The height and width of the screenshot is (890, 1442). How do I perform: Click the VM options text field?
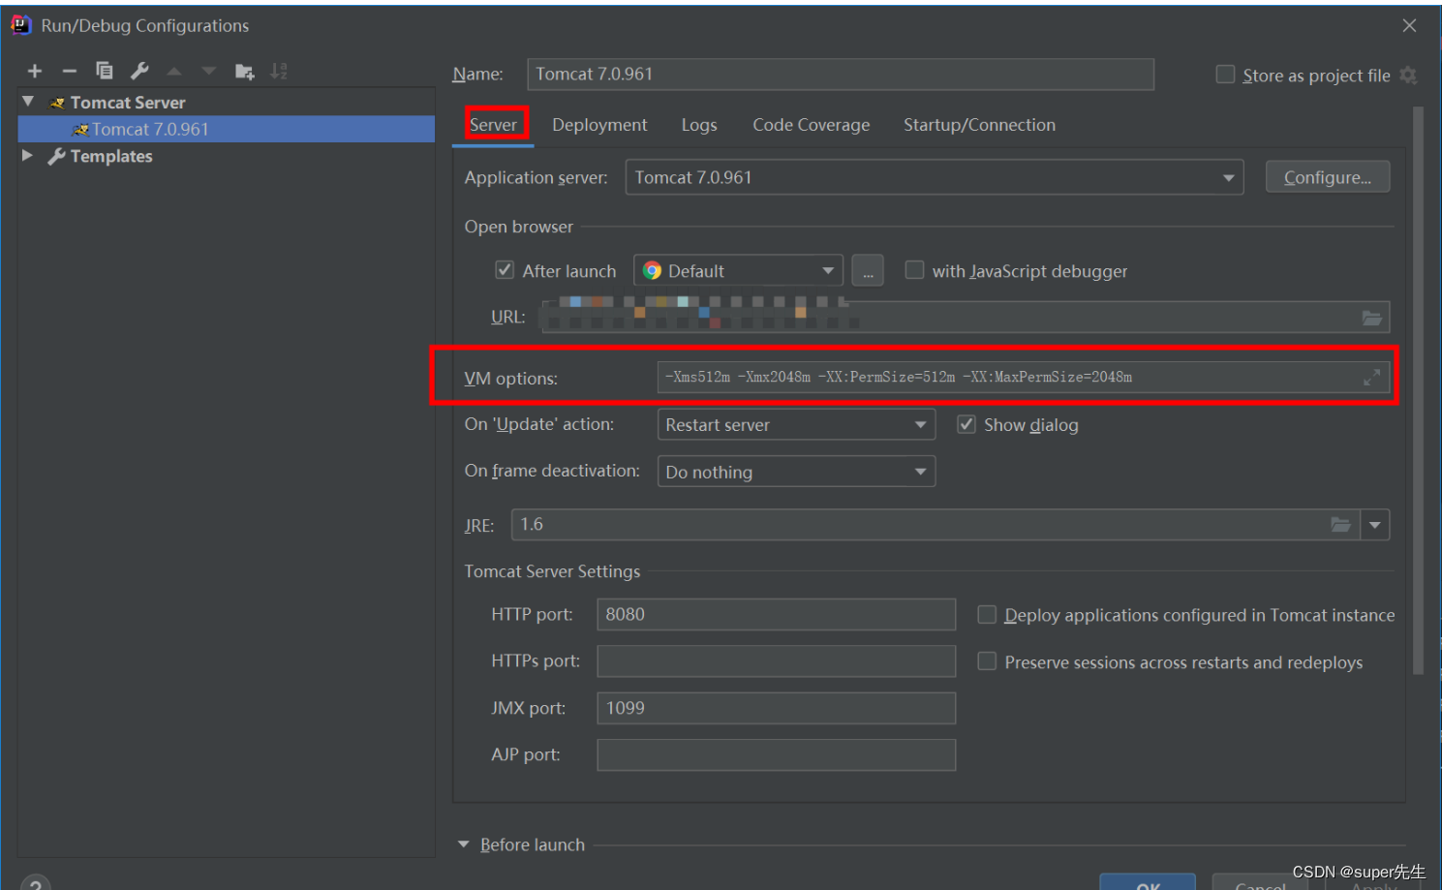(x=1024, y=378)
